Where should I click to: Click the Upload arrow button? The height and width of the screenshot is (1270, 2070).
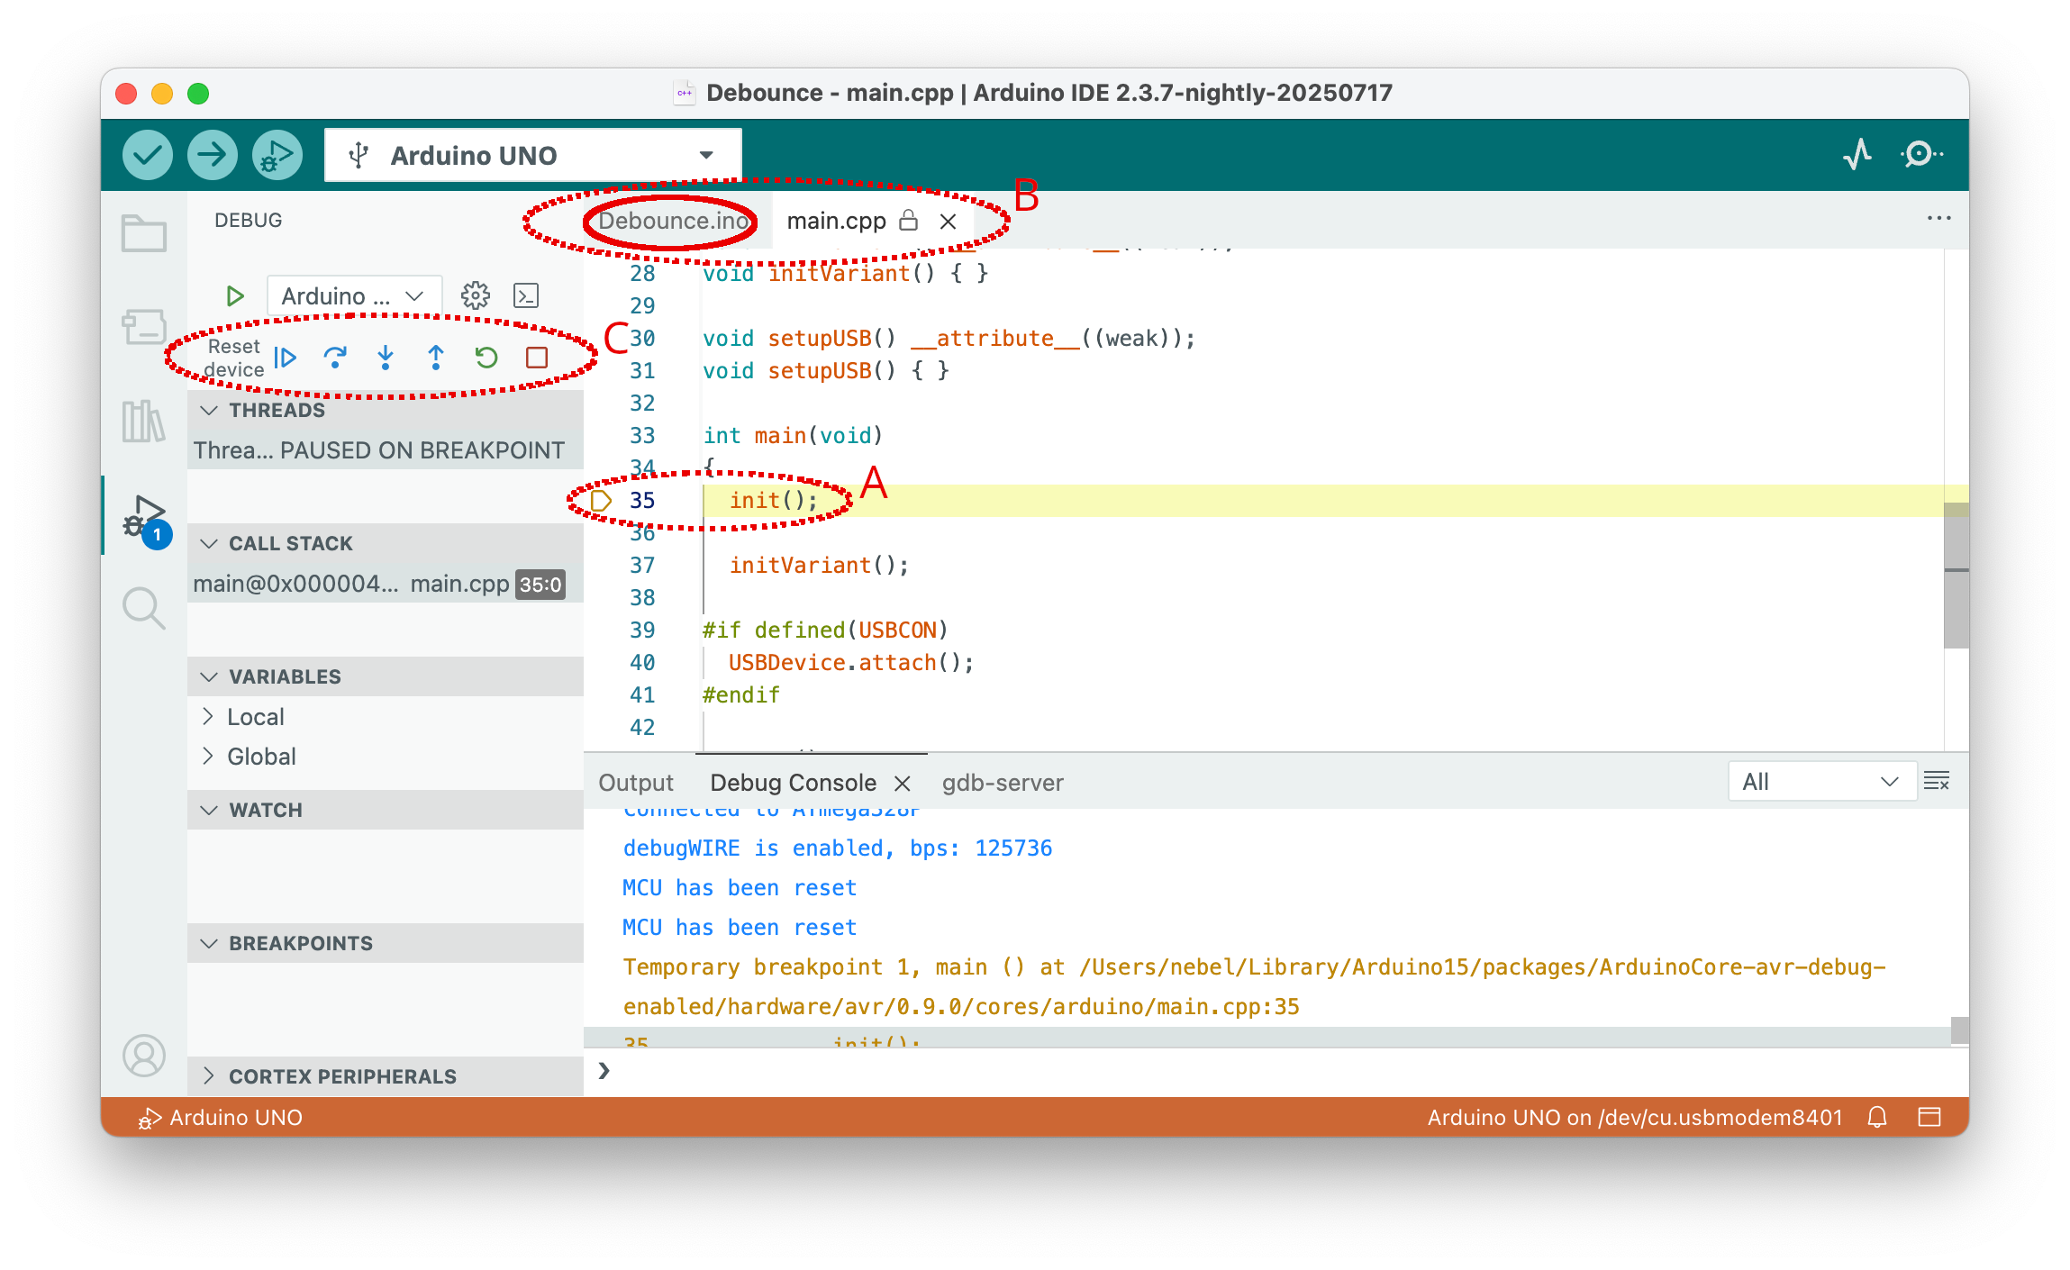coord(212,155)
